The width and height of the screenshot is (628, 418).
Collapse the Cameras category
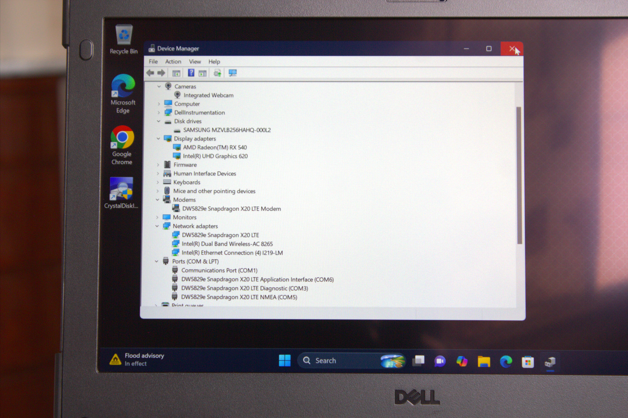pyautogui.click(x=159, y=86)
